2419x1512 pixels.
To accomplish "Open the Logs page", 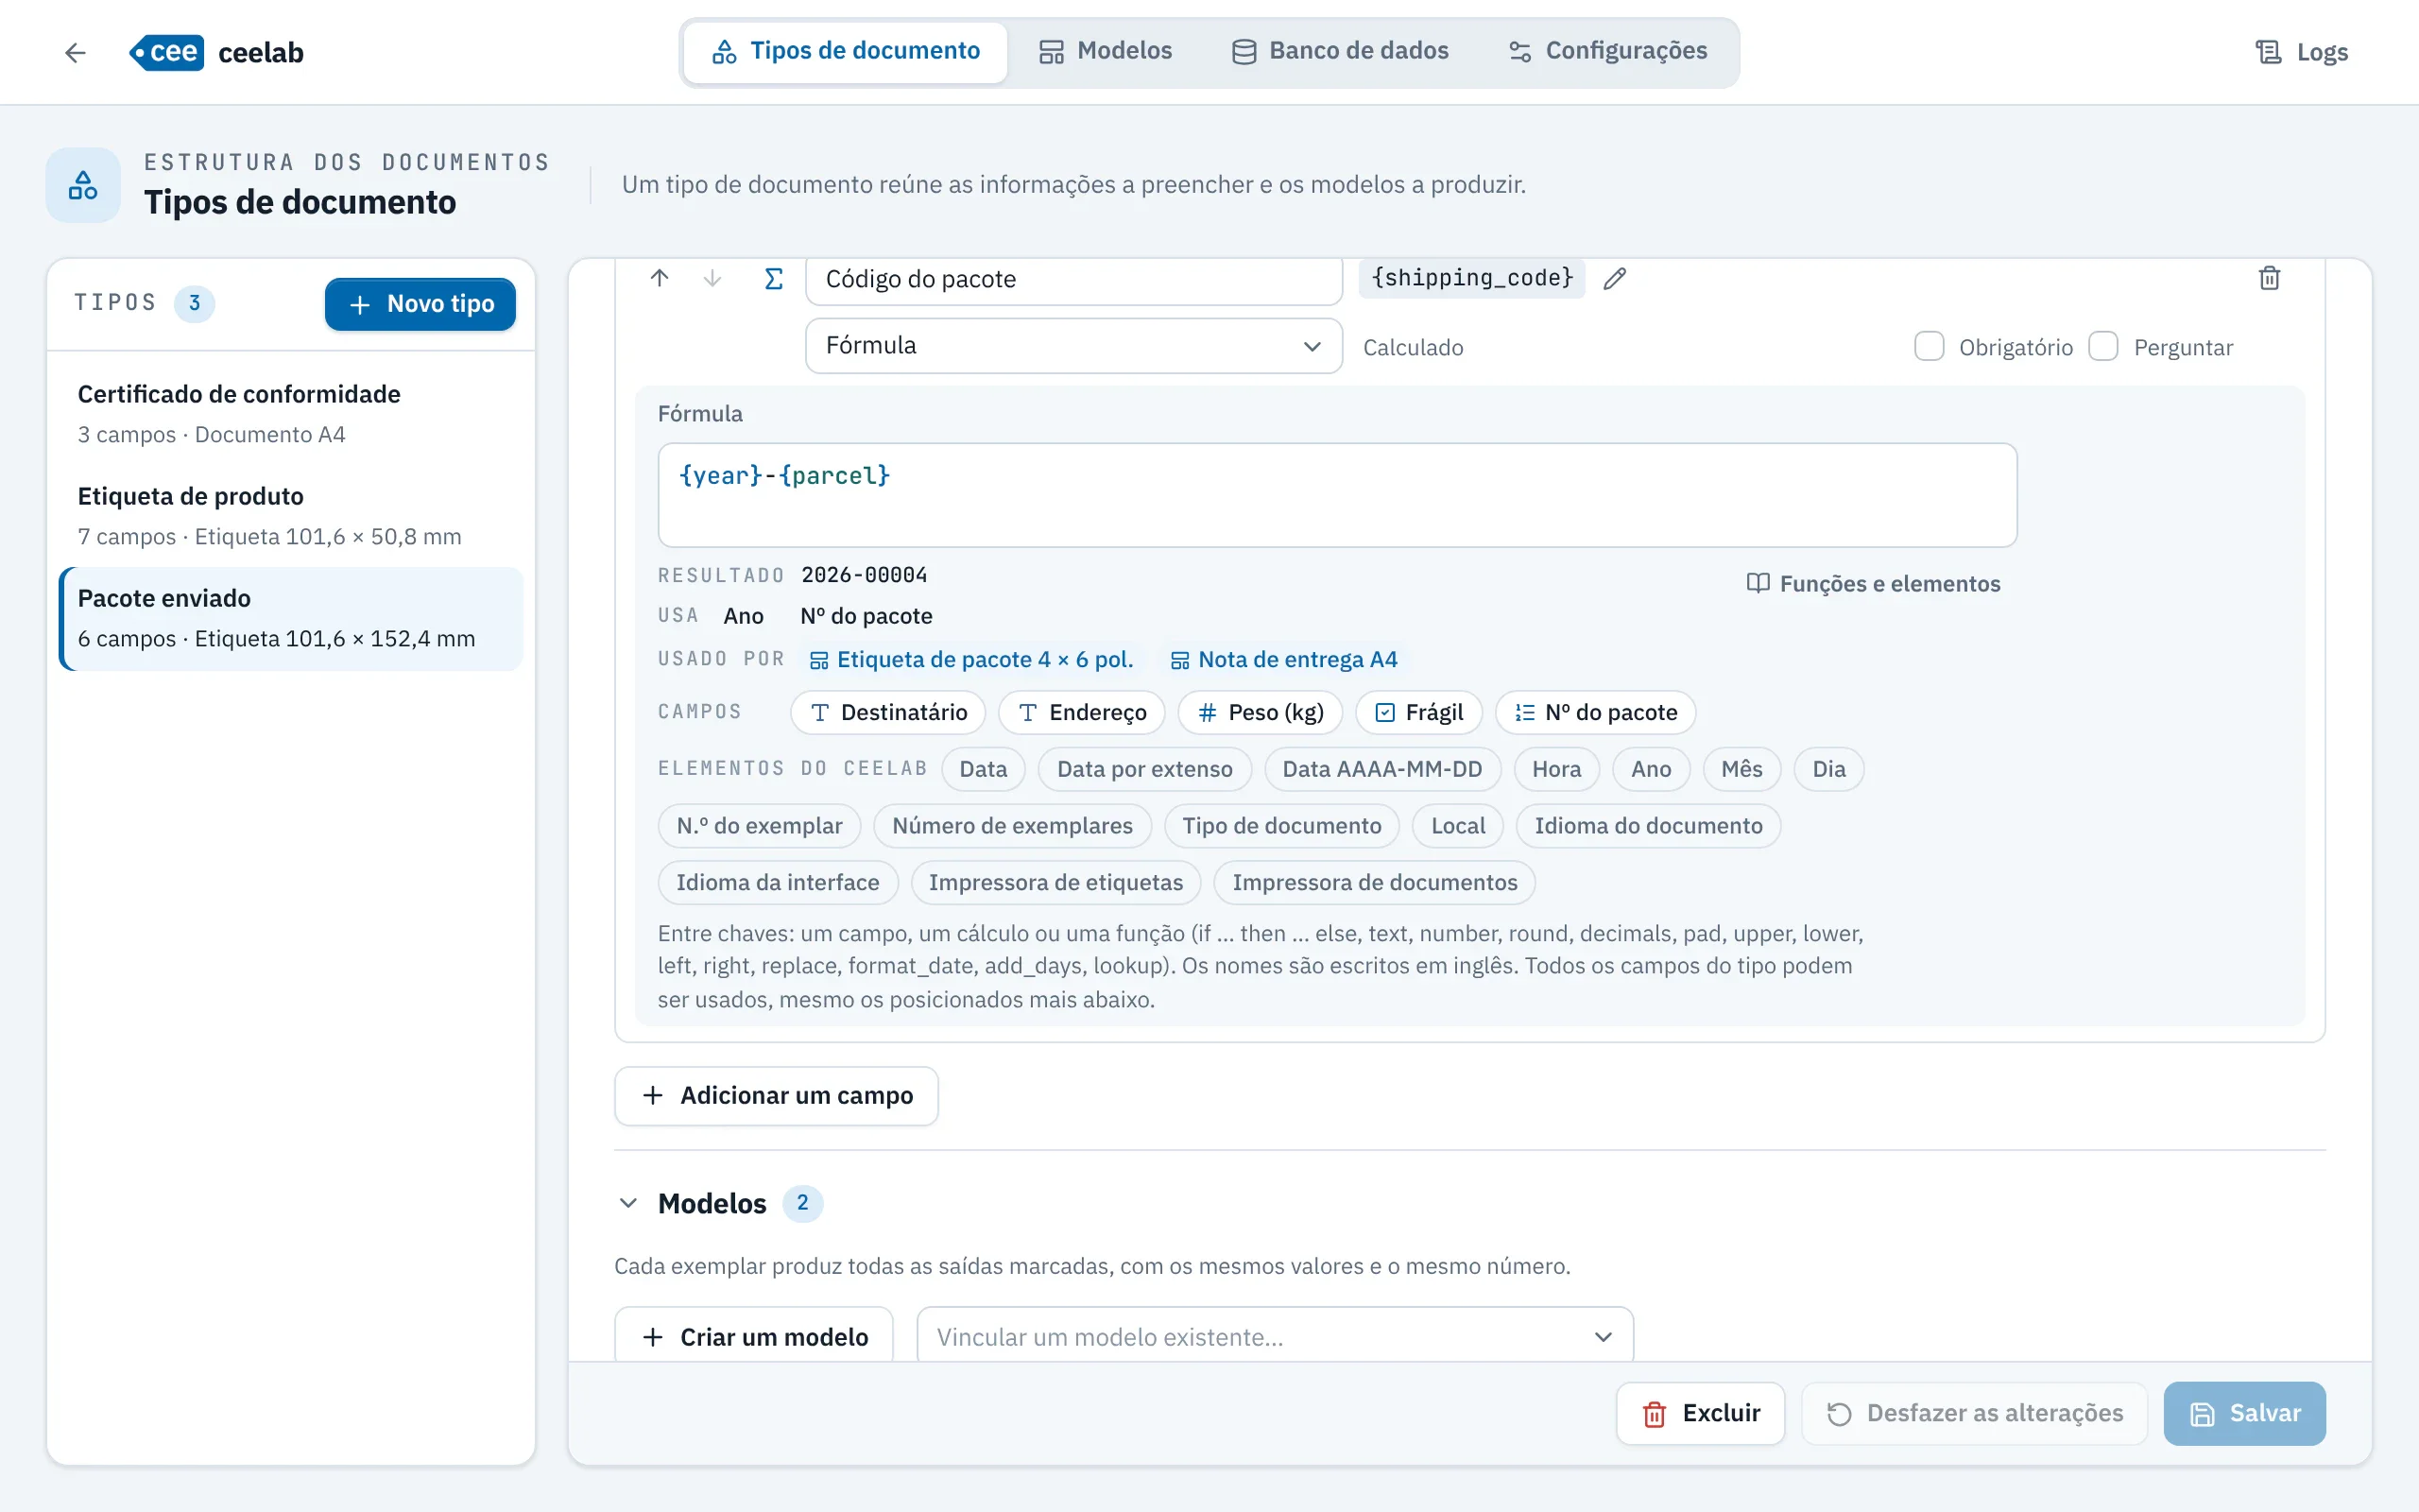I will (2302, 52).
